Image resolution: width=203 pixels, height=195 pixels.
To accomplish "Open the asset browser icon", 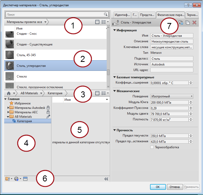I will (x=25, y=179).
